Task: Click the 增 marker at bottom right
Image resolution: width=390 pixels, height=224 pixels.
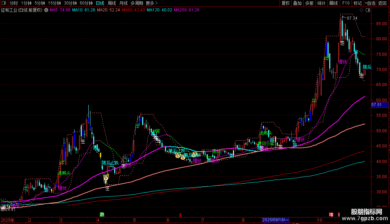Action: (331, 215)
